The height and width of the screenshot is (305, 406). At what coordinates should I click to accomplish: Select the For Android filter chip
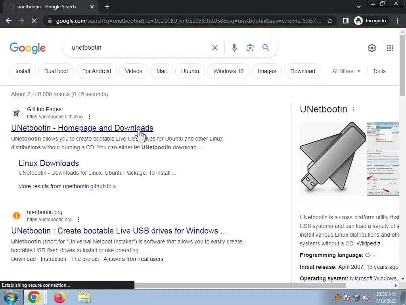pos(97,71)
